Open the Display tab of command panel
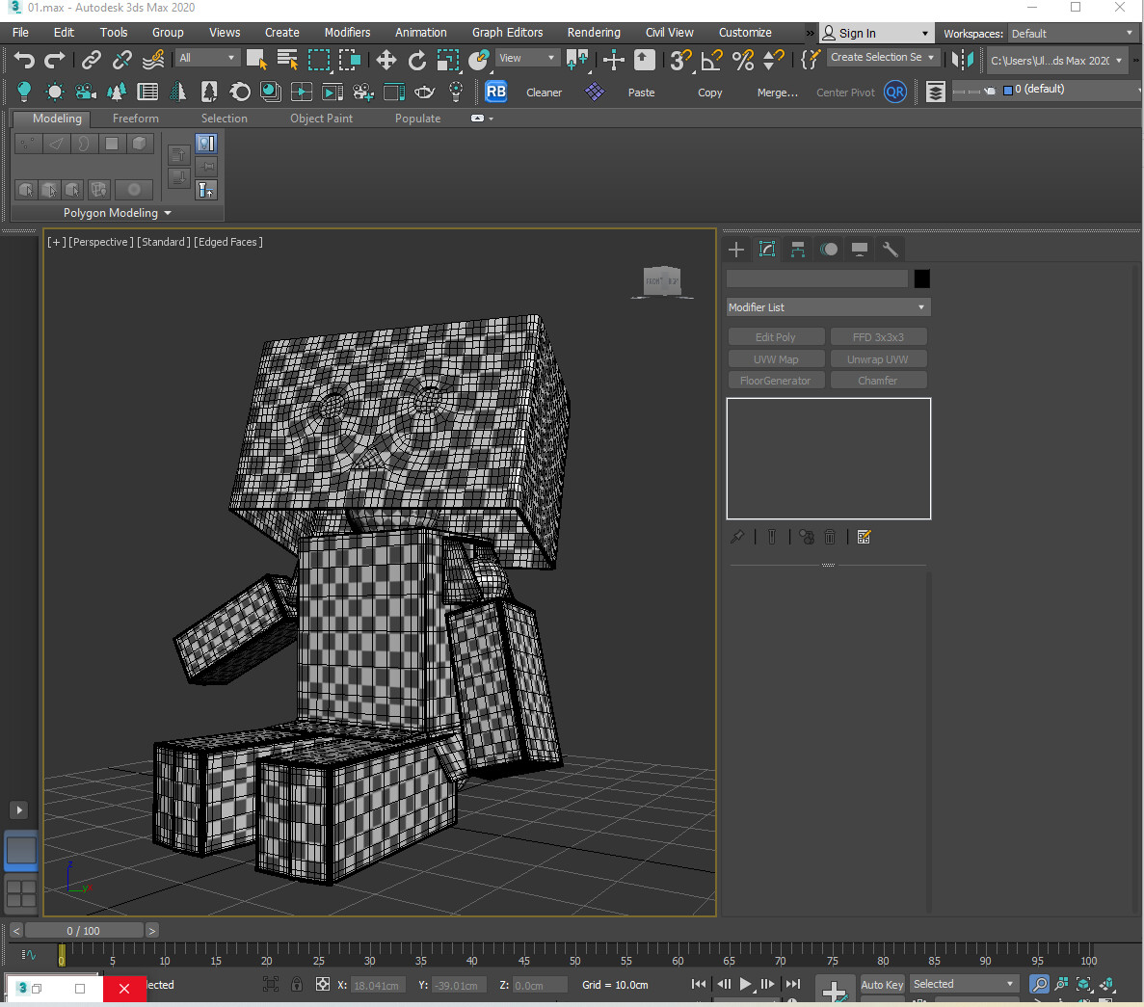1144x1007 pixels. pos(860,250)
